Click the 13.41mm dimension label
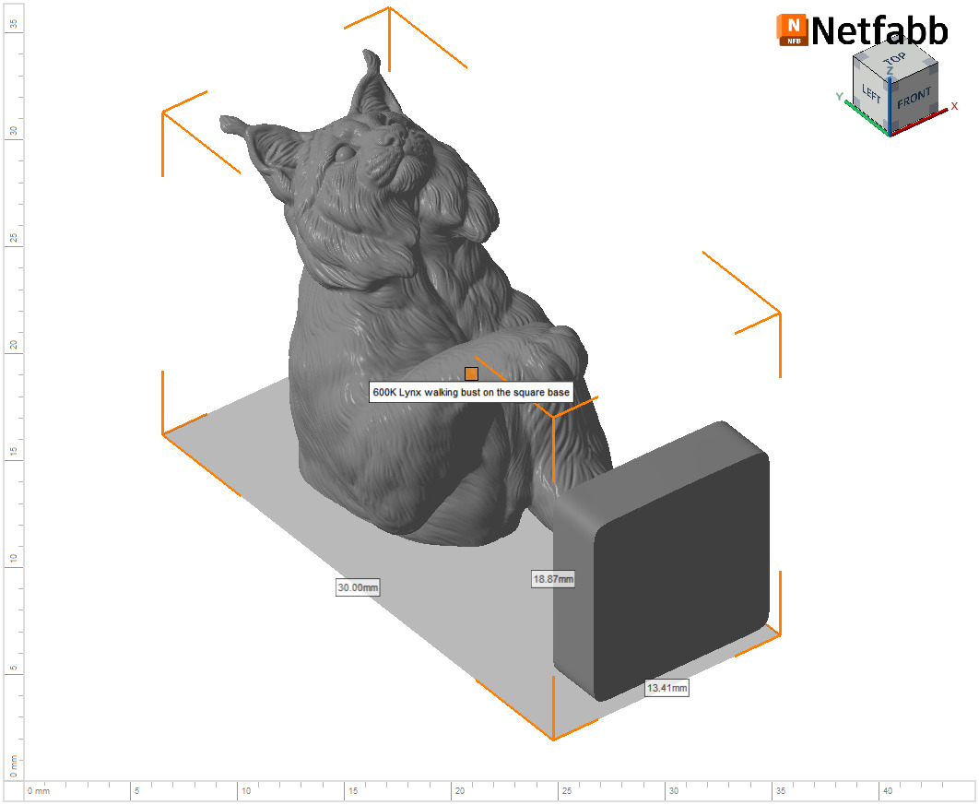This screenshot has width=979, height=805. [666, 688]
